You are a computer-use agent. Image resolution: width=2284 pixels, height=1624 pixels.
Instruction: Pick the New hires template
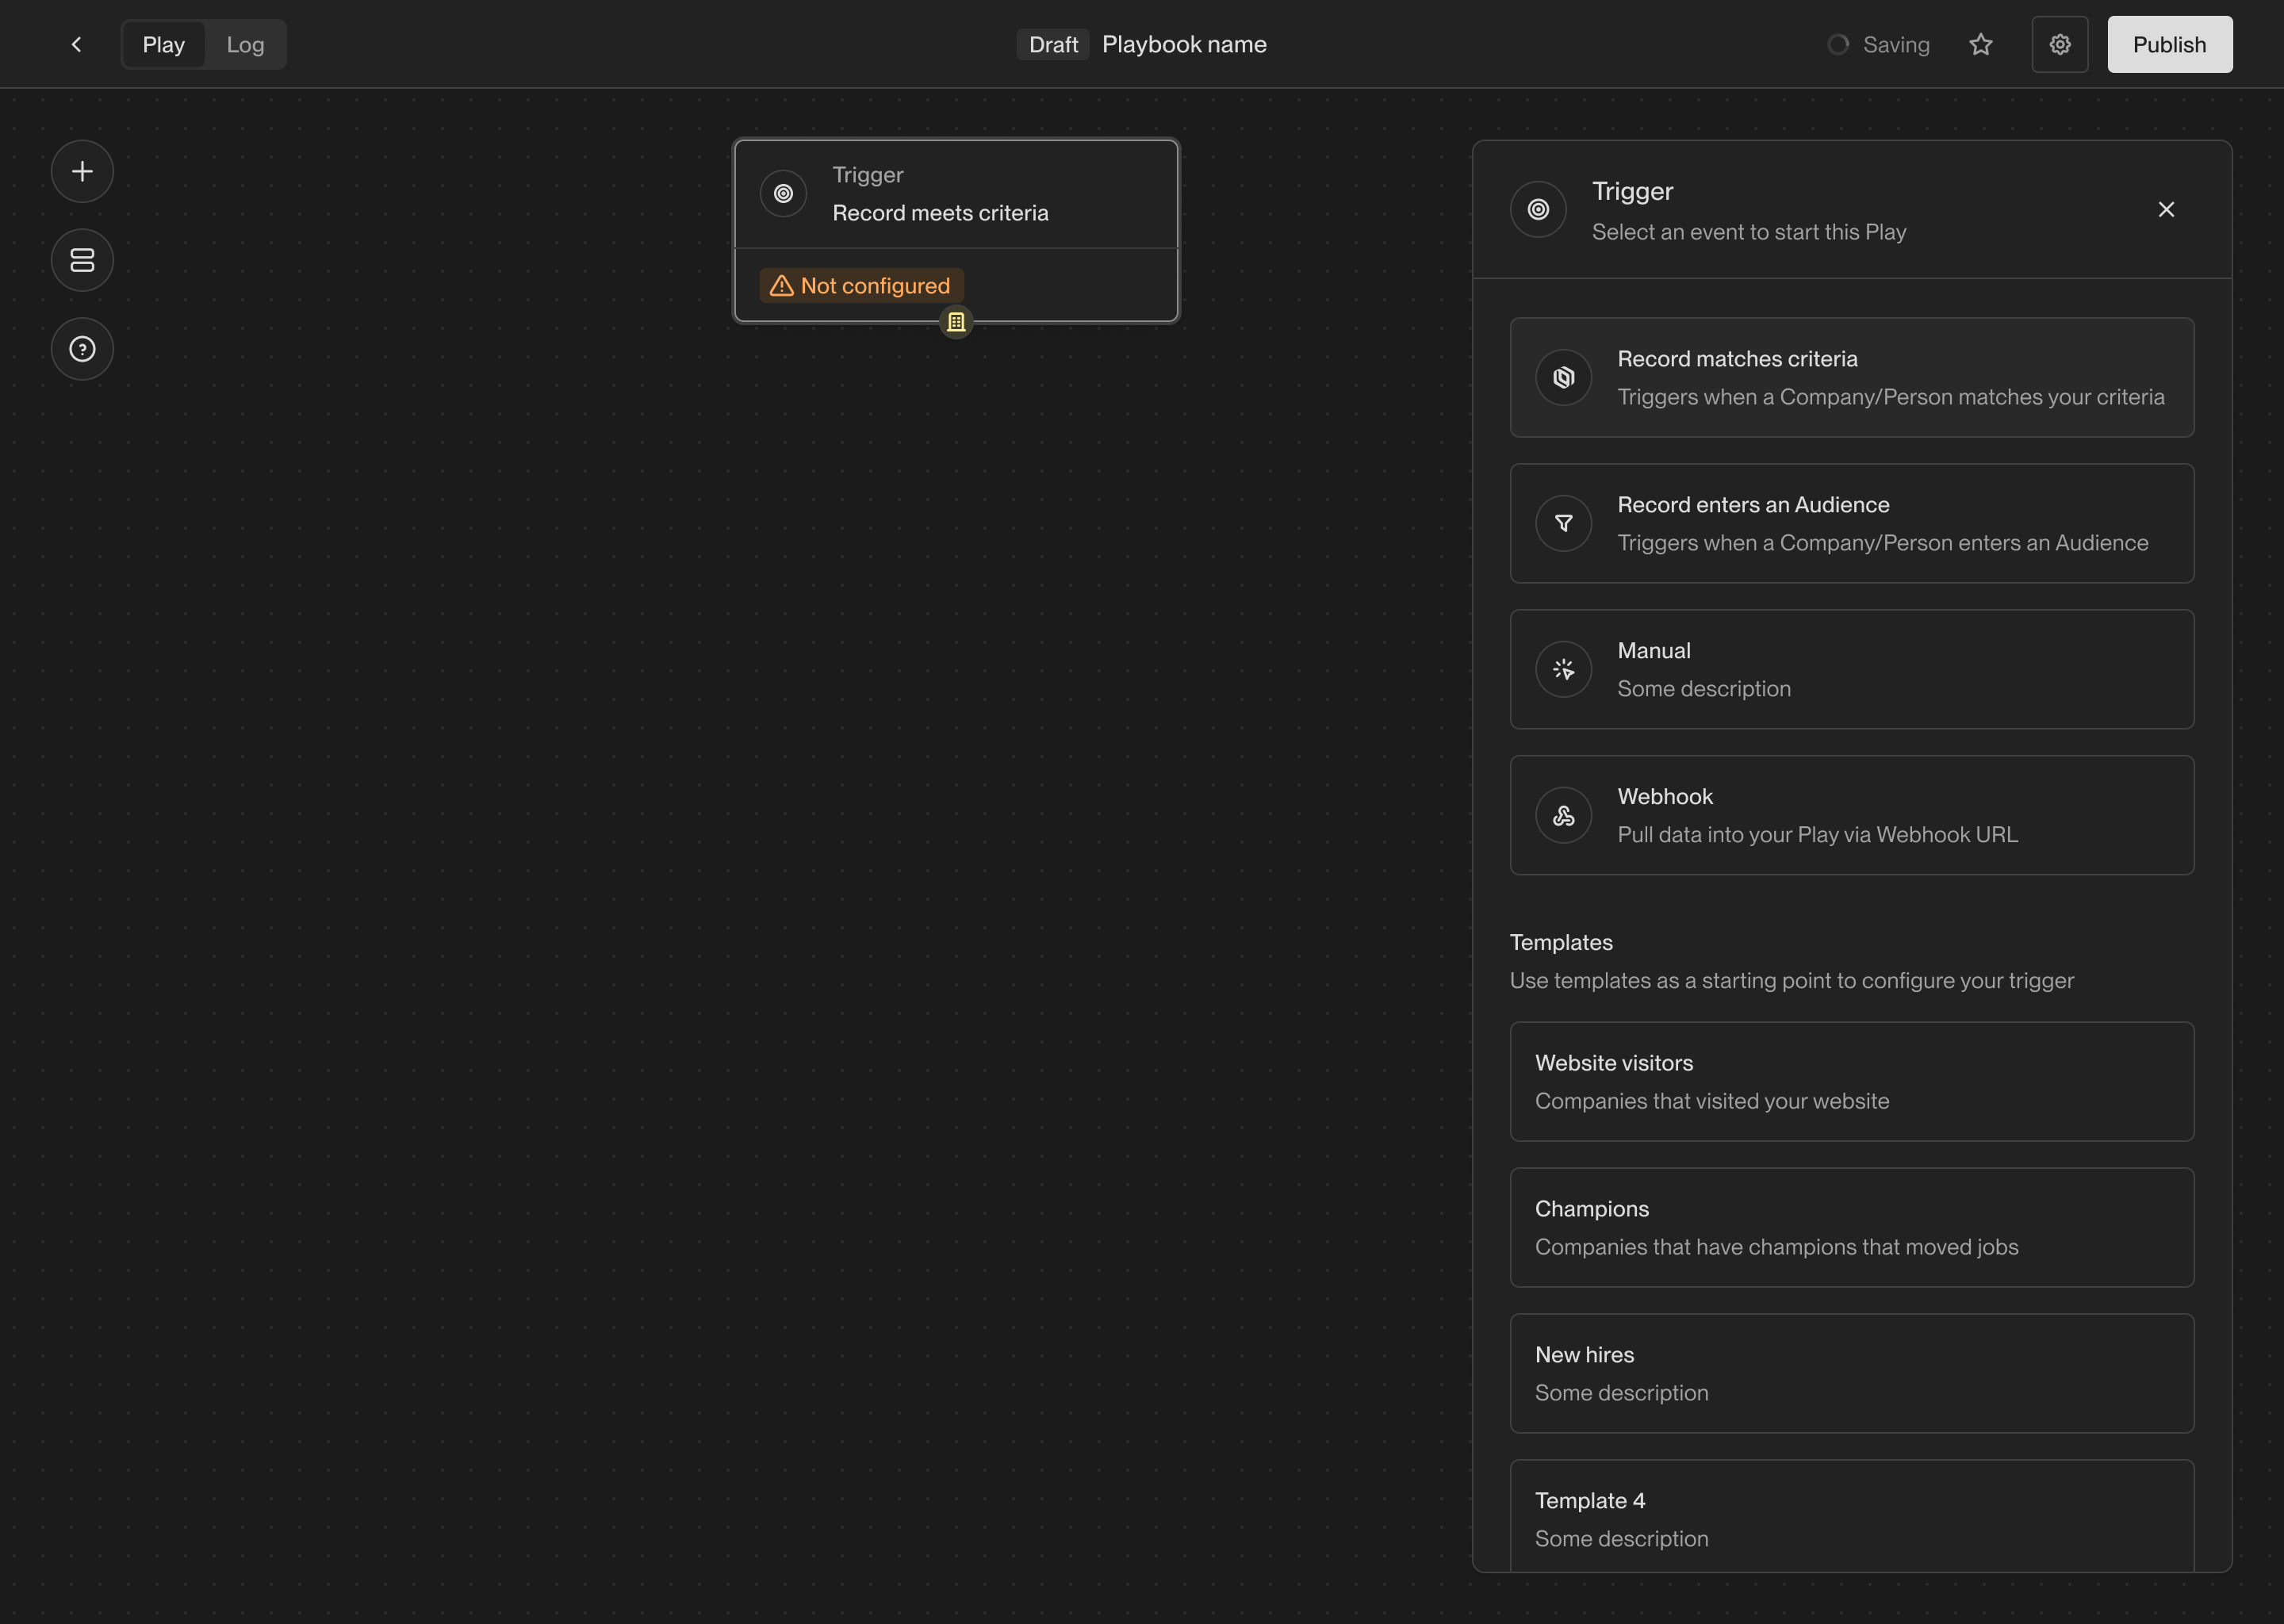[x=1851, y=1374]
